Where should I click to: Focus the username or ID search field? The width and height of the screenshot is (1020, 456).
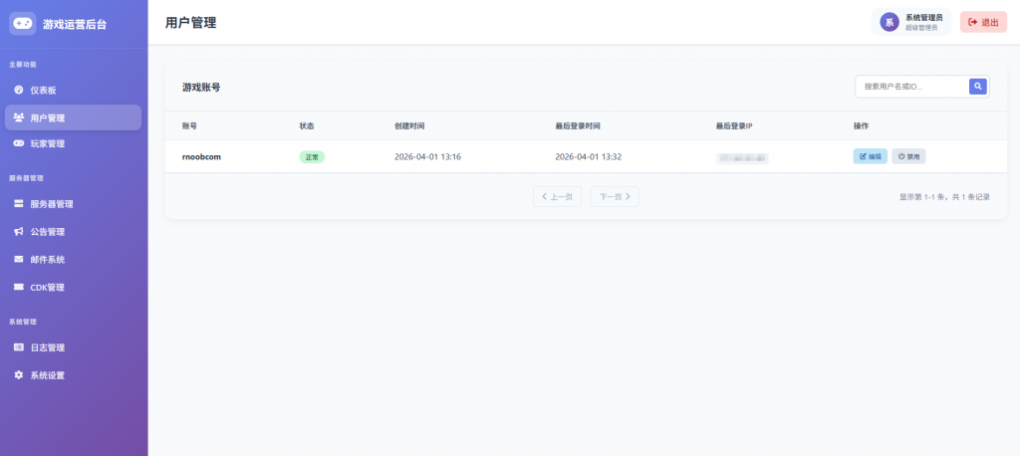pos(911,87)
